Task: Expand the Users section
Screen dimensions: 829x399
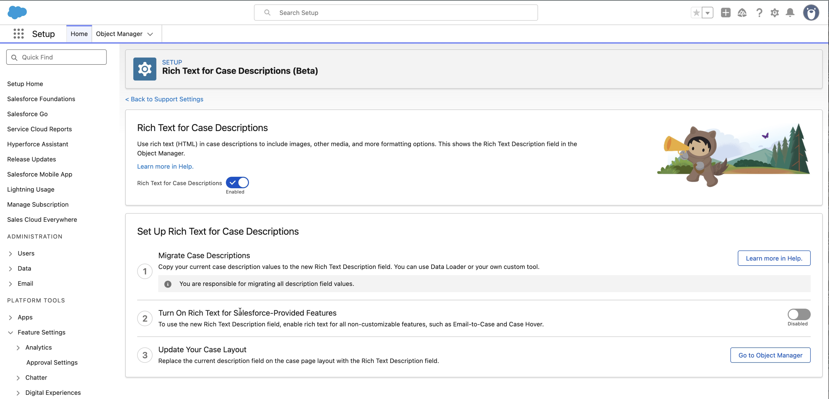Action: pyautogui.click(x=10, y=254)
